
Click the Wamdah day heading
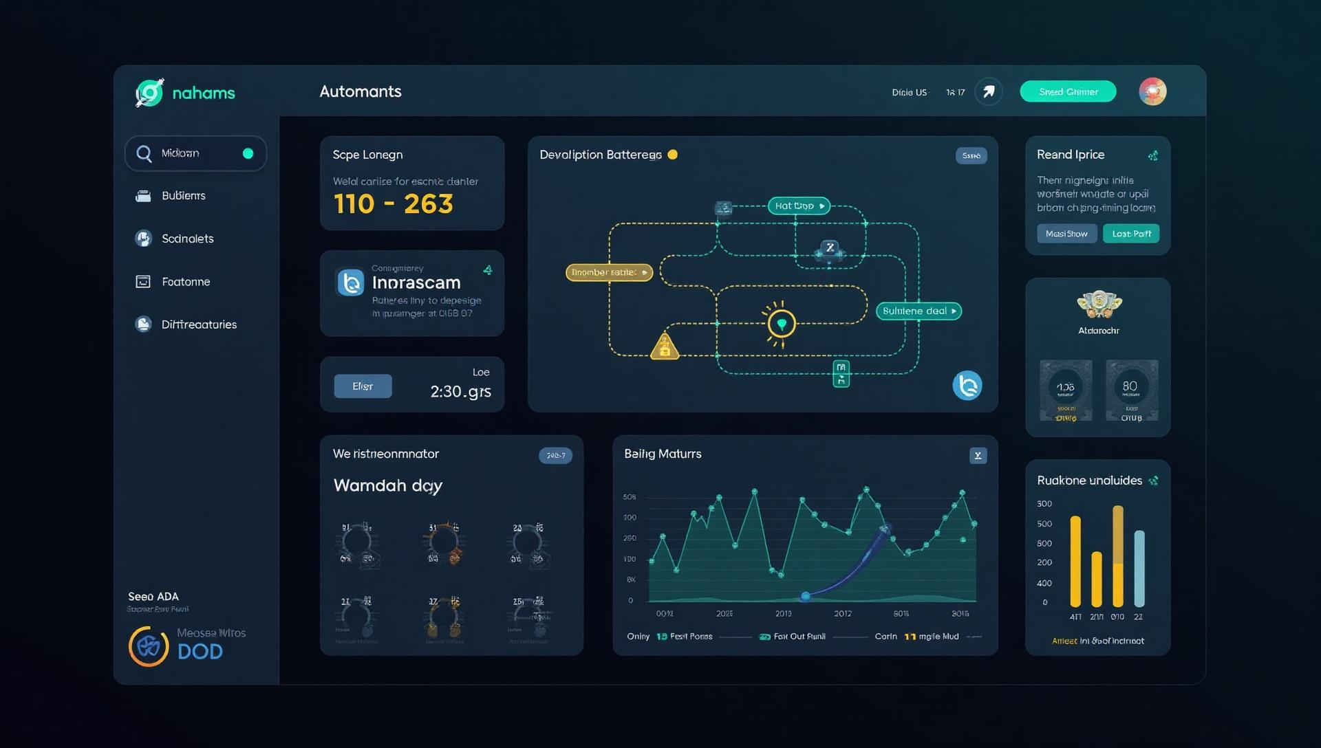(x=388, y=485)
